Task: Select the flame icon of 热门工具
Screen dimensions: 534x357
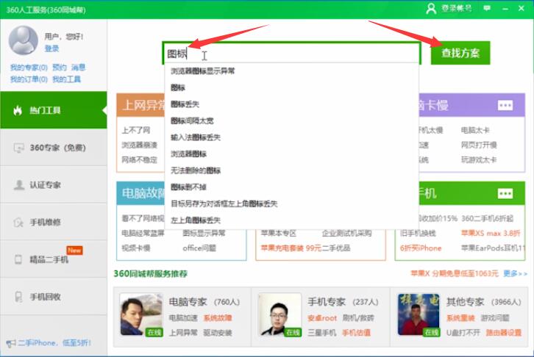Action: [18, 110]
